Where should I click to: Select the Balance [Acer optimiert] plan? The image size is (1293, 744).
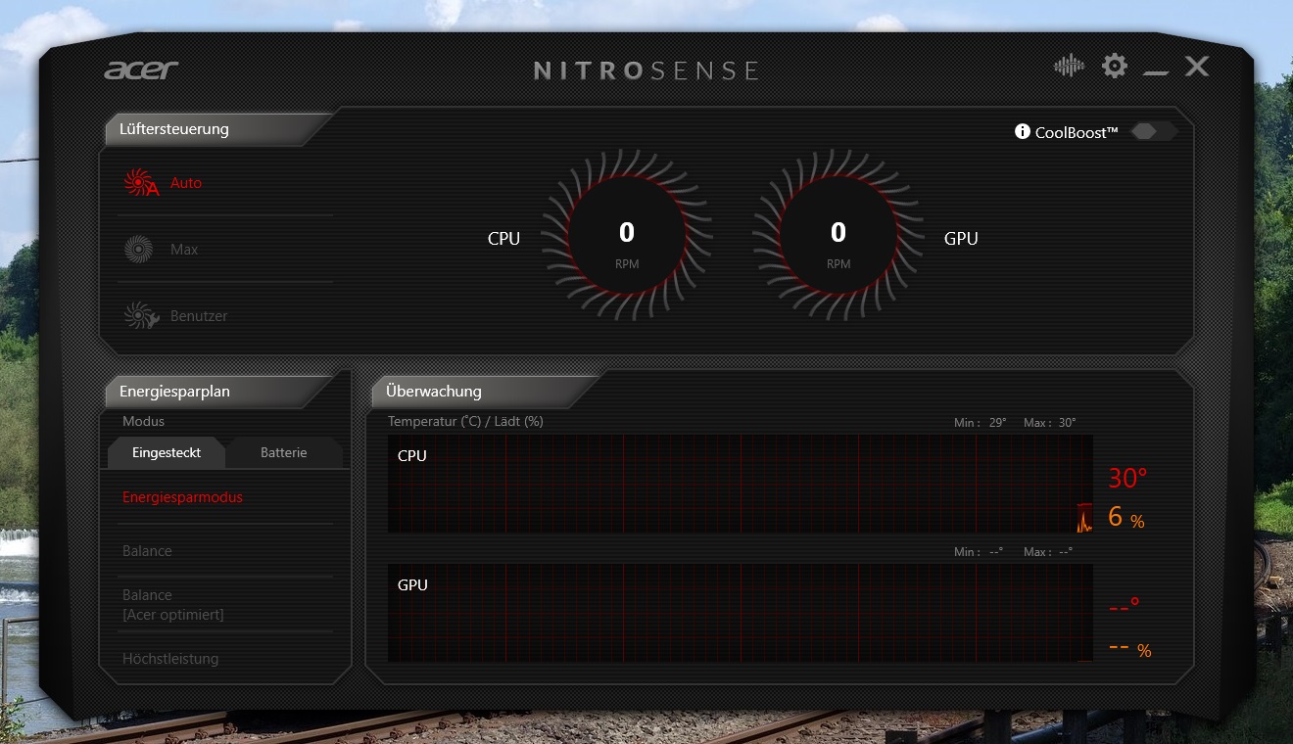[173, 605]
